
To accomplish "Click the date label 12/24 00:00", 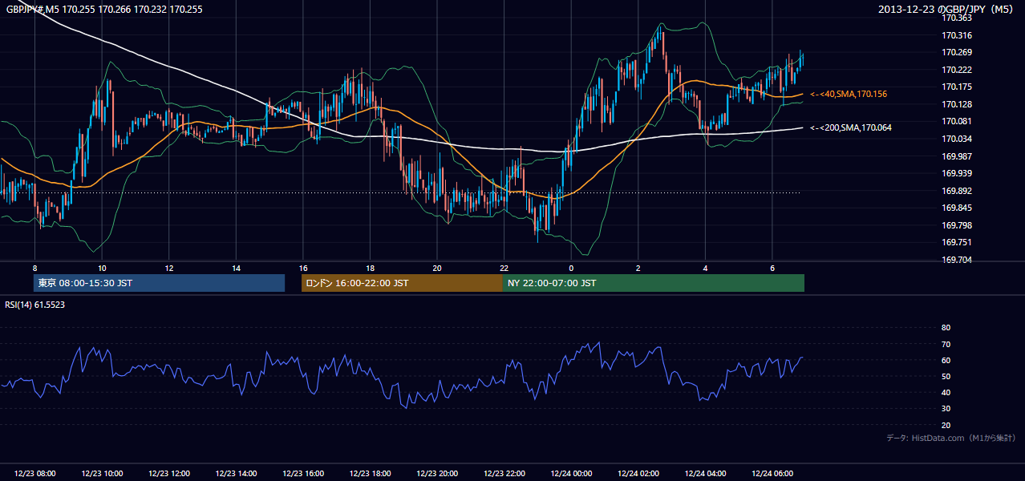I will [x=571, y=474].
